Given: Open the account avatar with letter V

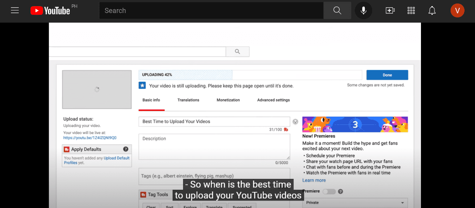Looking at the screenshot, I should point(457,10).
